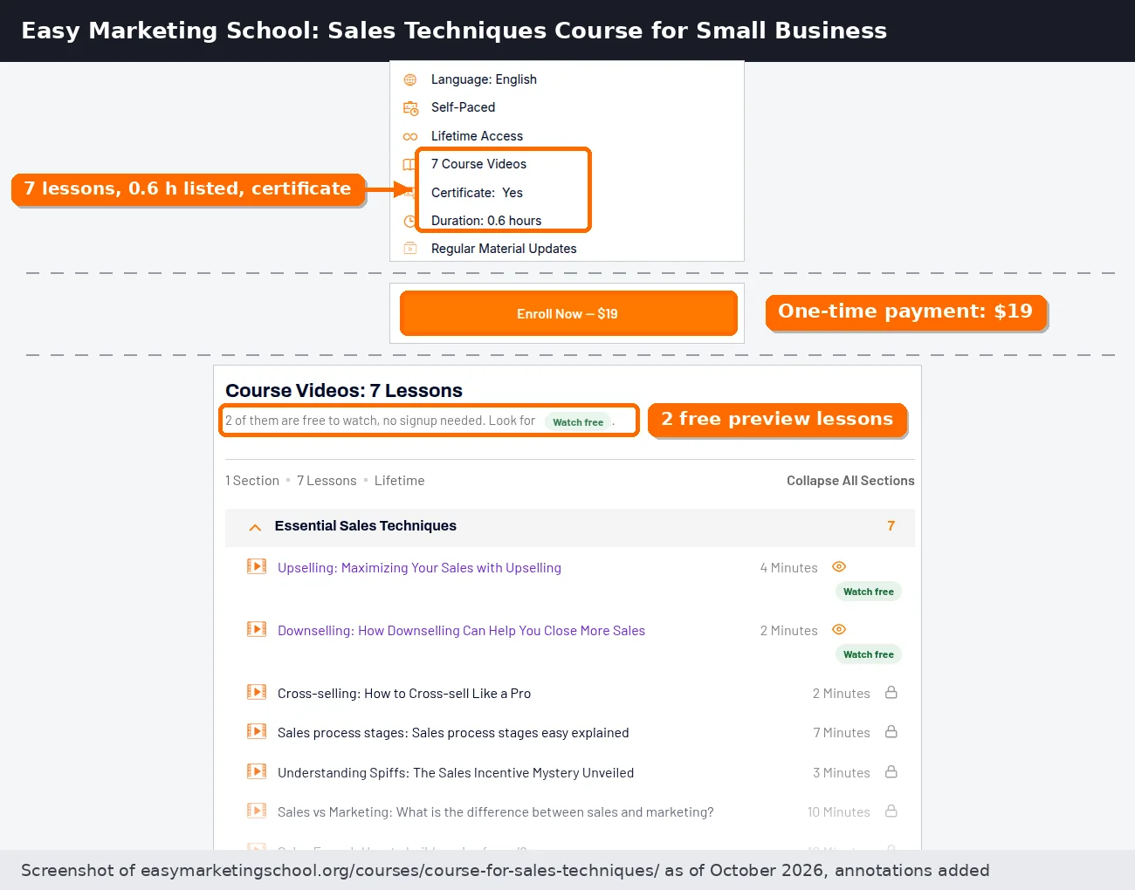Click the Duration: 0.6 hours text
The width and height of the screenshot is (1135, 890).
(x=486, y=221)
